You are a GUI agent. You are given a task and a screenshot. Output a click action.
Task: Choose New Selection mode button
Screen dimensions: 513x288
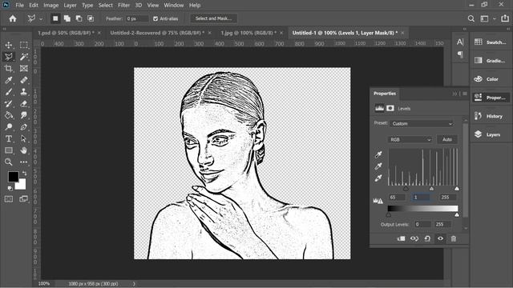(55, 18)
